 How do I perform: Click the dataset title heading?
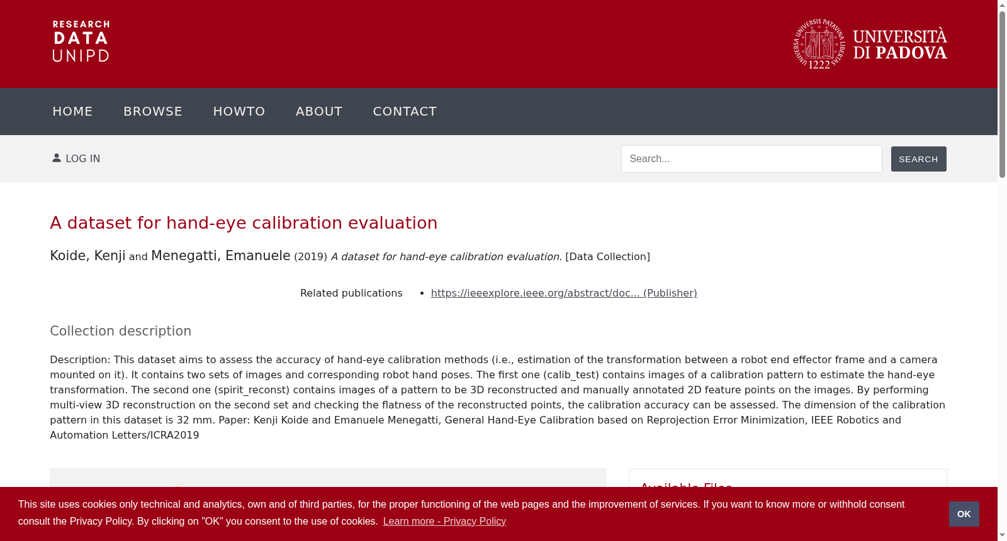pyautogui.click(x=244, y=223)
